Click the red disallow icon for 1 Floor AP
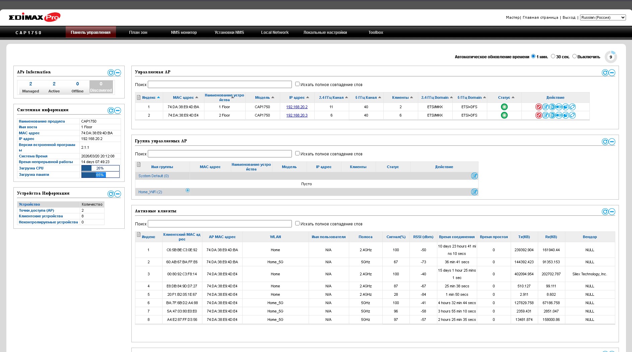The width and height of the screenshot is (632, 352). tap(539, 107)
